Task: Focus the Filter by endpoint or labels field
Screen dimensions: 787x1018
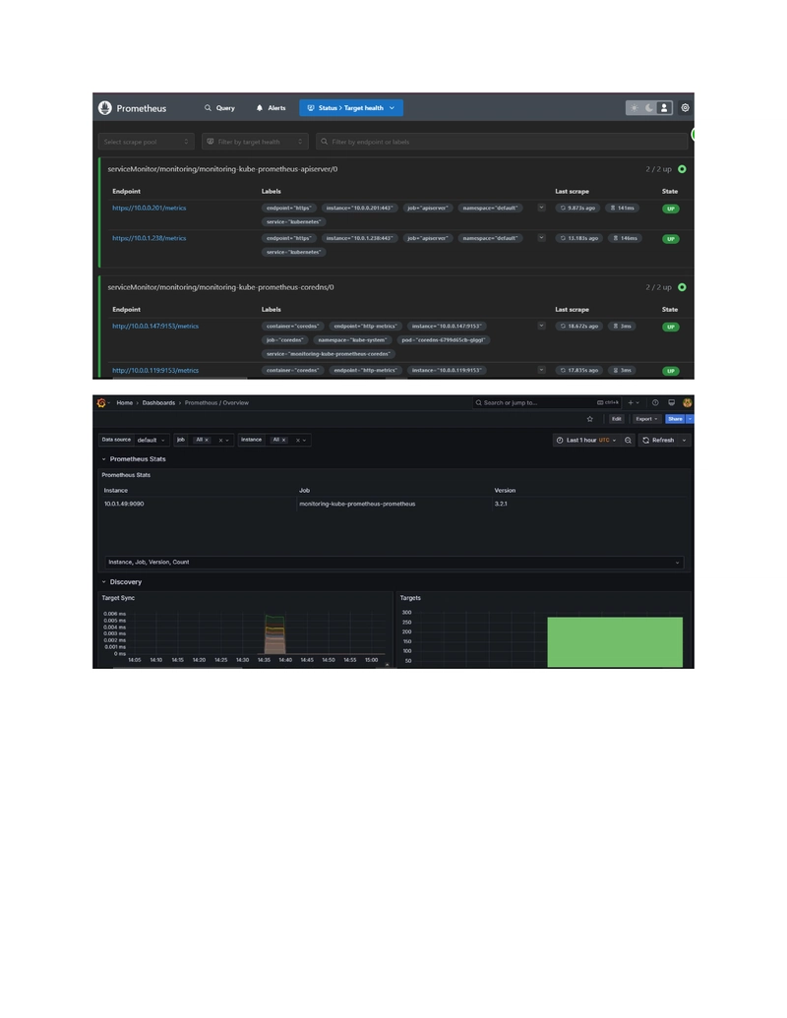Action: 502,142
